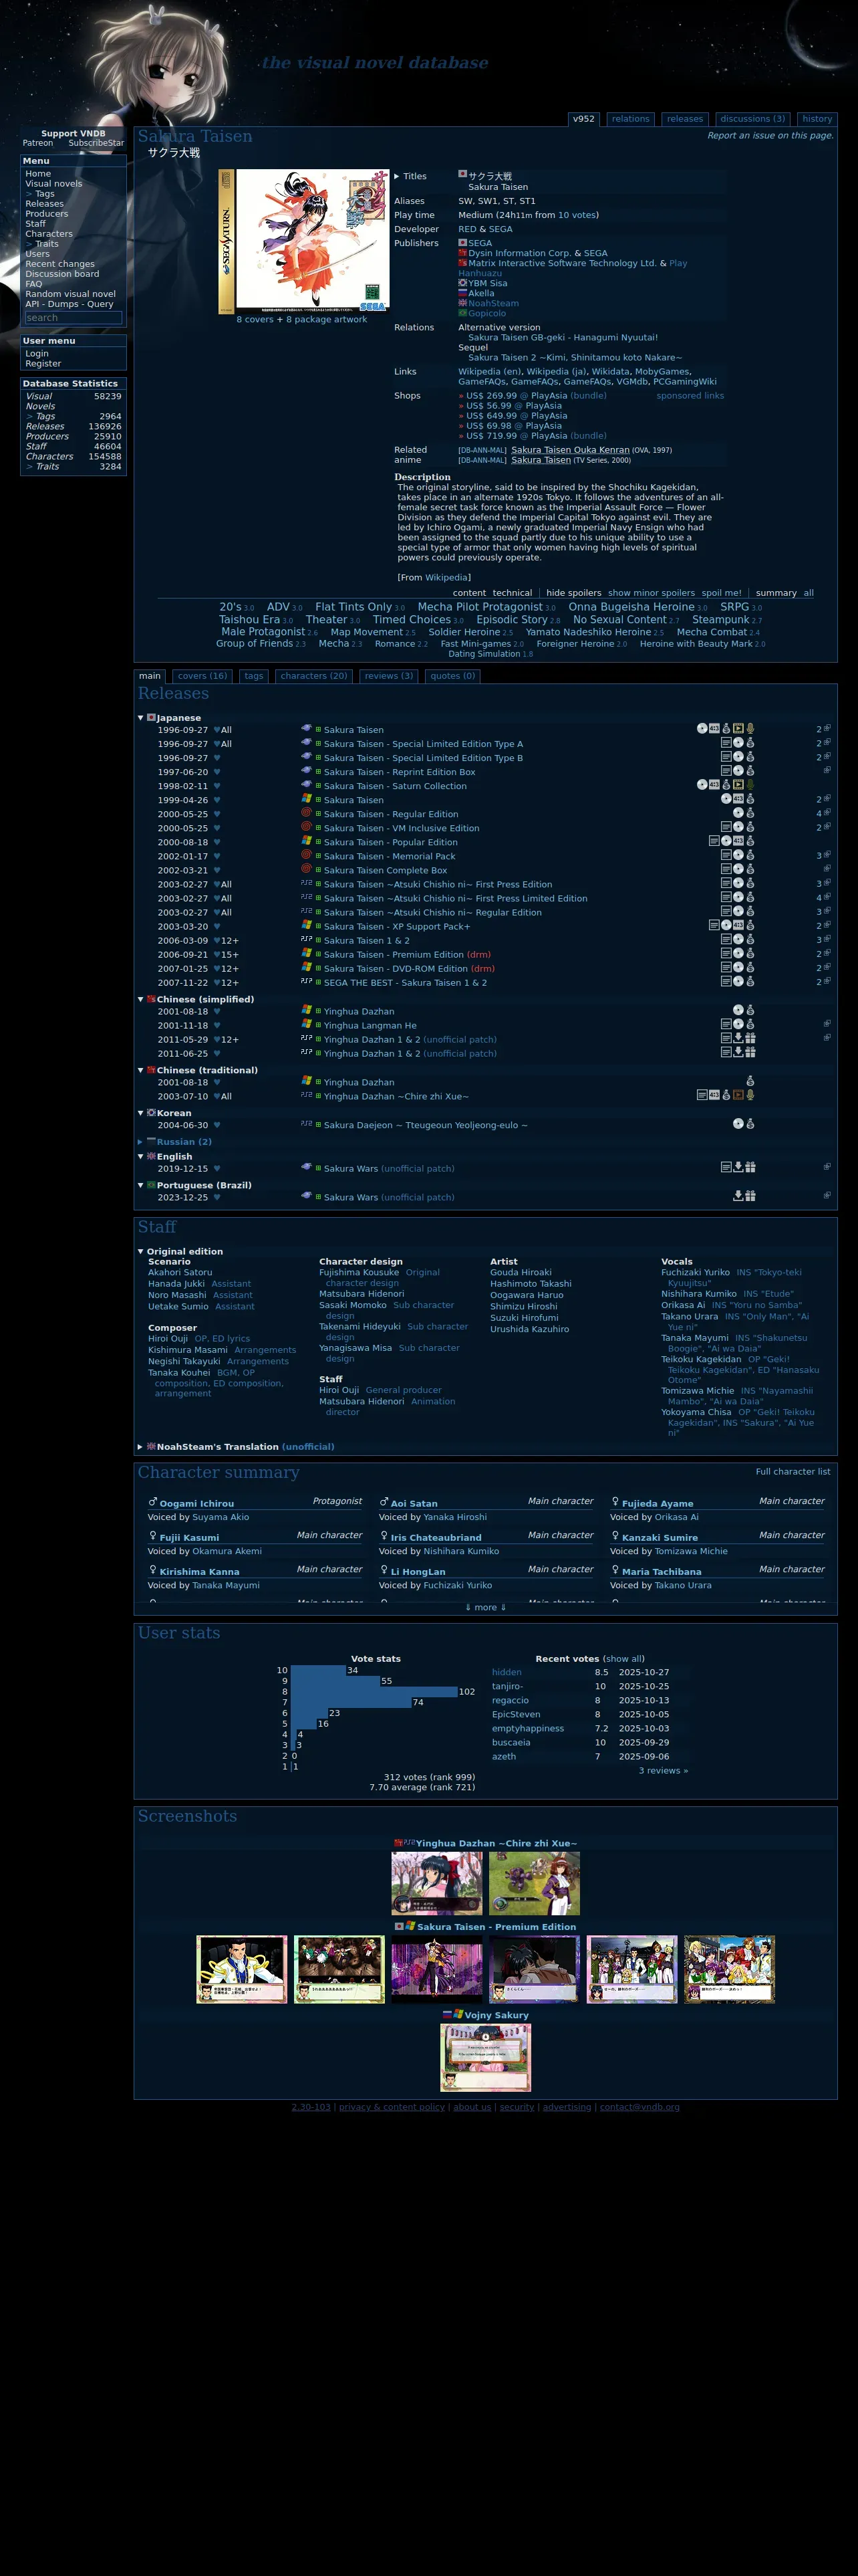The height and width of the screenshot is (2576, 858).
Task: Switch to the 'characters (20)' tab
Action: pos(313,676)
